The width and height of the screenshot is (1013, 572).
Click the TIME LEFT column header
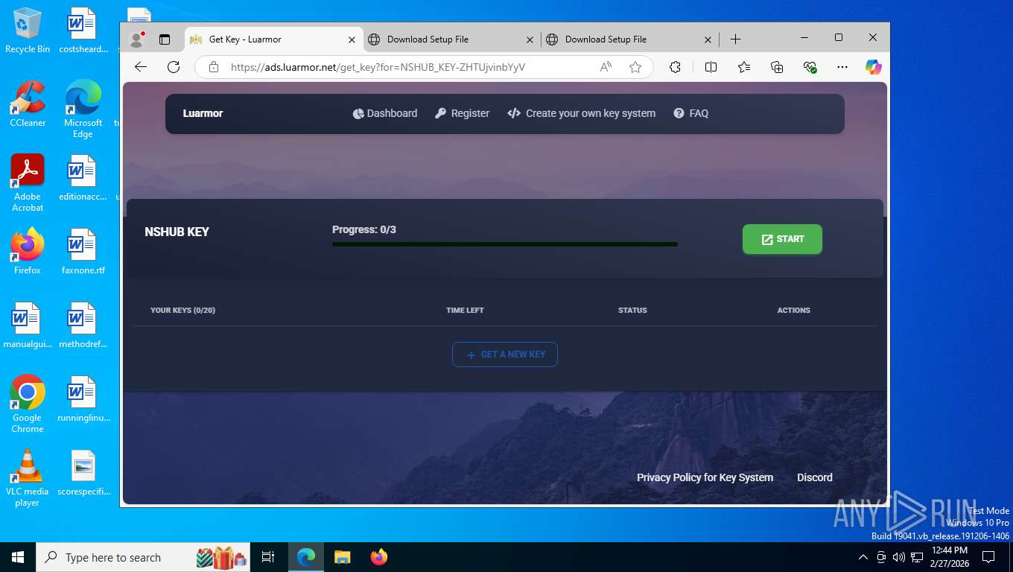pyautogui.click(x=465, y=310)
